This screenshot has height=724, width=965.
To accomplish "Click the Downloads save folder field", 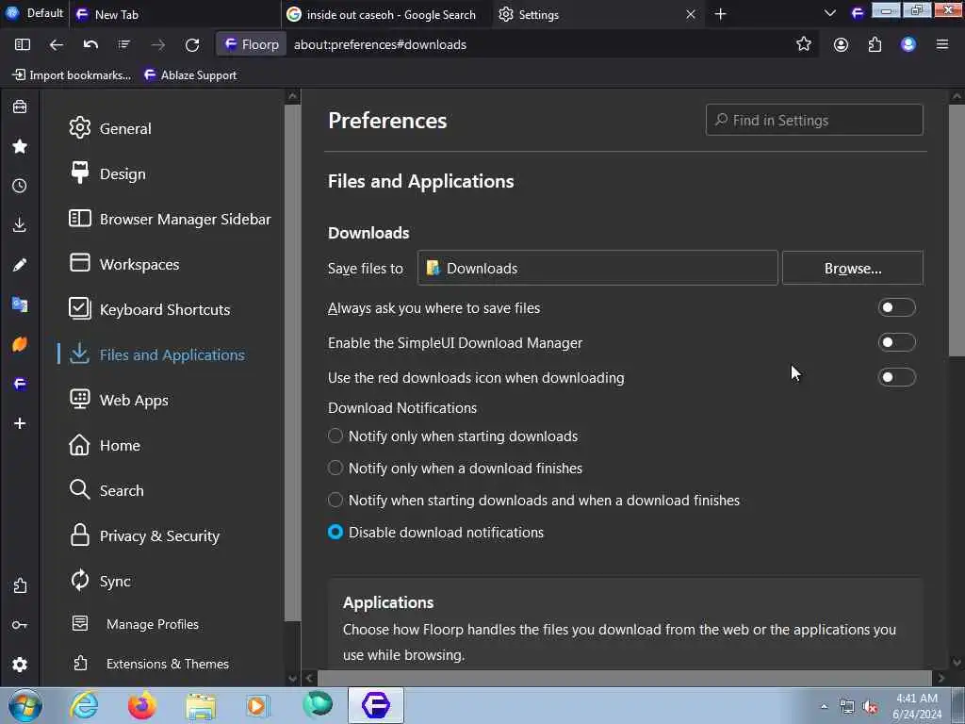I will tap(597, 268).
